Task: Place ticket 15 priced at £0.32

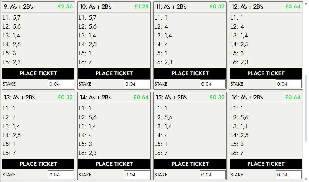Action: click(190, 164)
